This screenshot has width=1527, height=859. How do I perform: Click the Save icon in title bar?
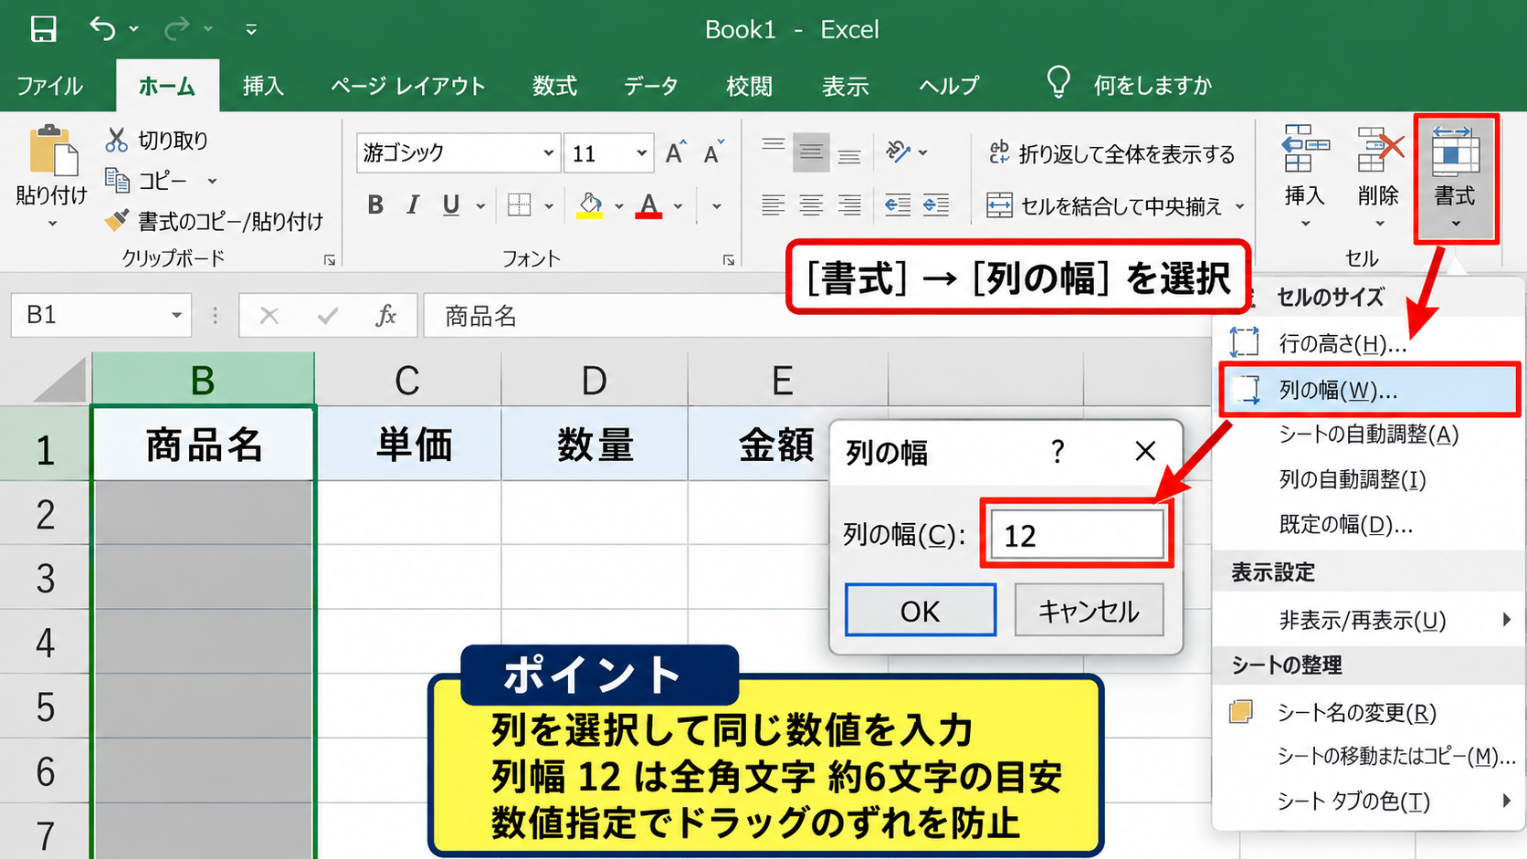(43, 29)
